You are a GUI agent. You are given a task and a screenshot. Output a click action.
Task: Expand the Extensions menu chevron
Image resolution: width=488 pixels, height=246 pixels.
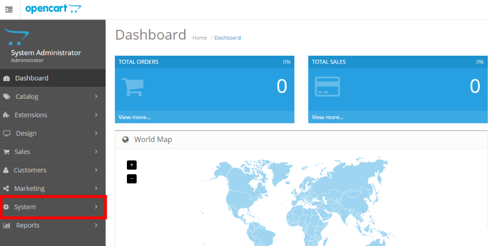point(96,115)
